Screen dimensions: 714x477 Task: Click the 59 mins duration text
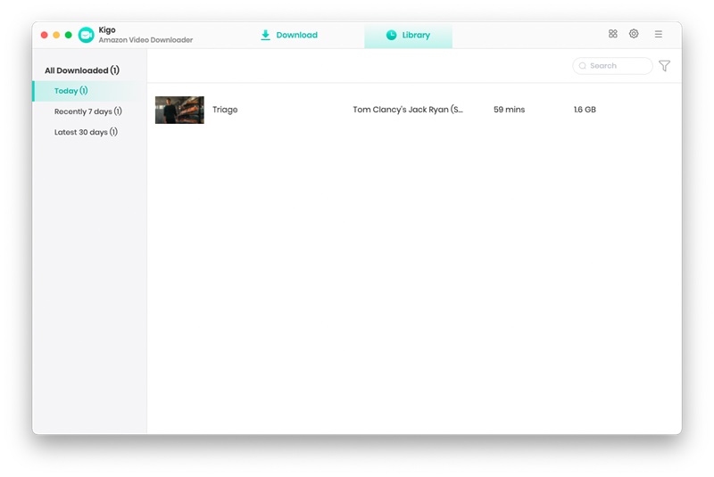(x=509, y=110)
